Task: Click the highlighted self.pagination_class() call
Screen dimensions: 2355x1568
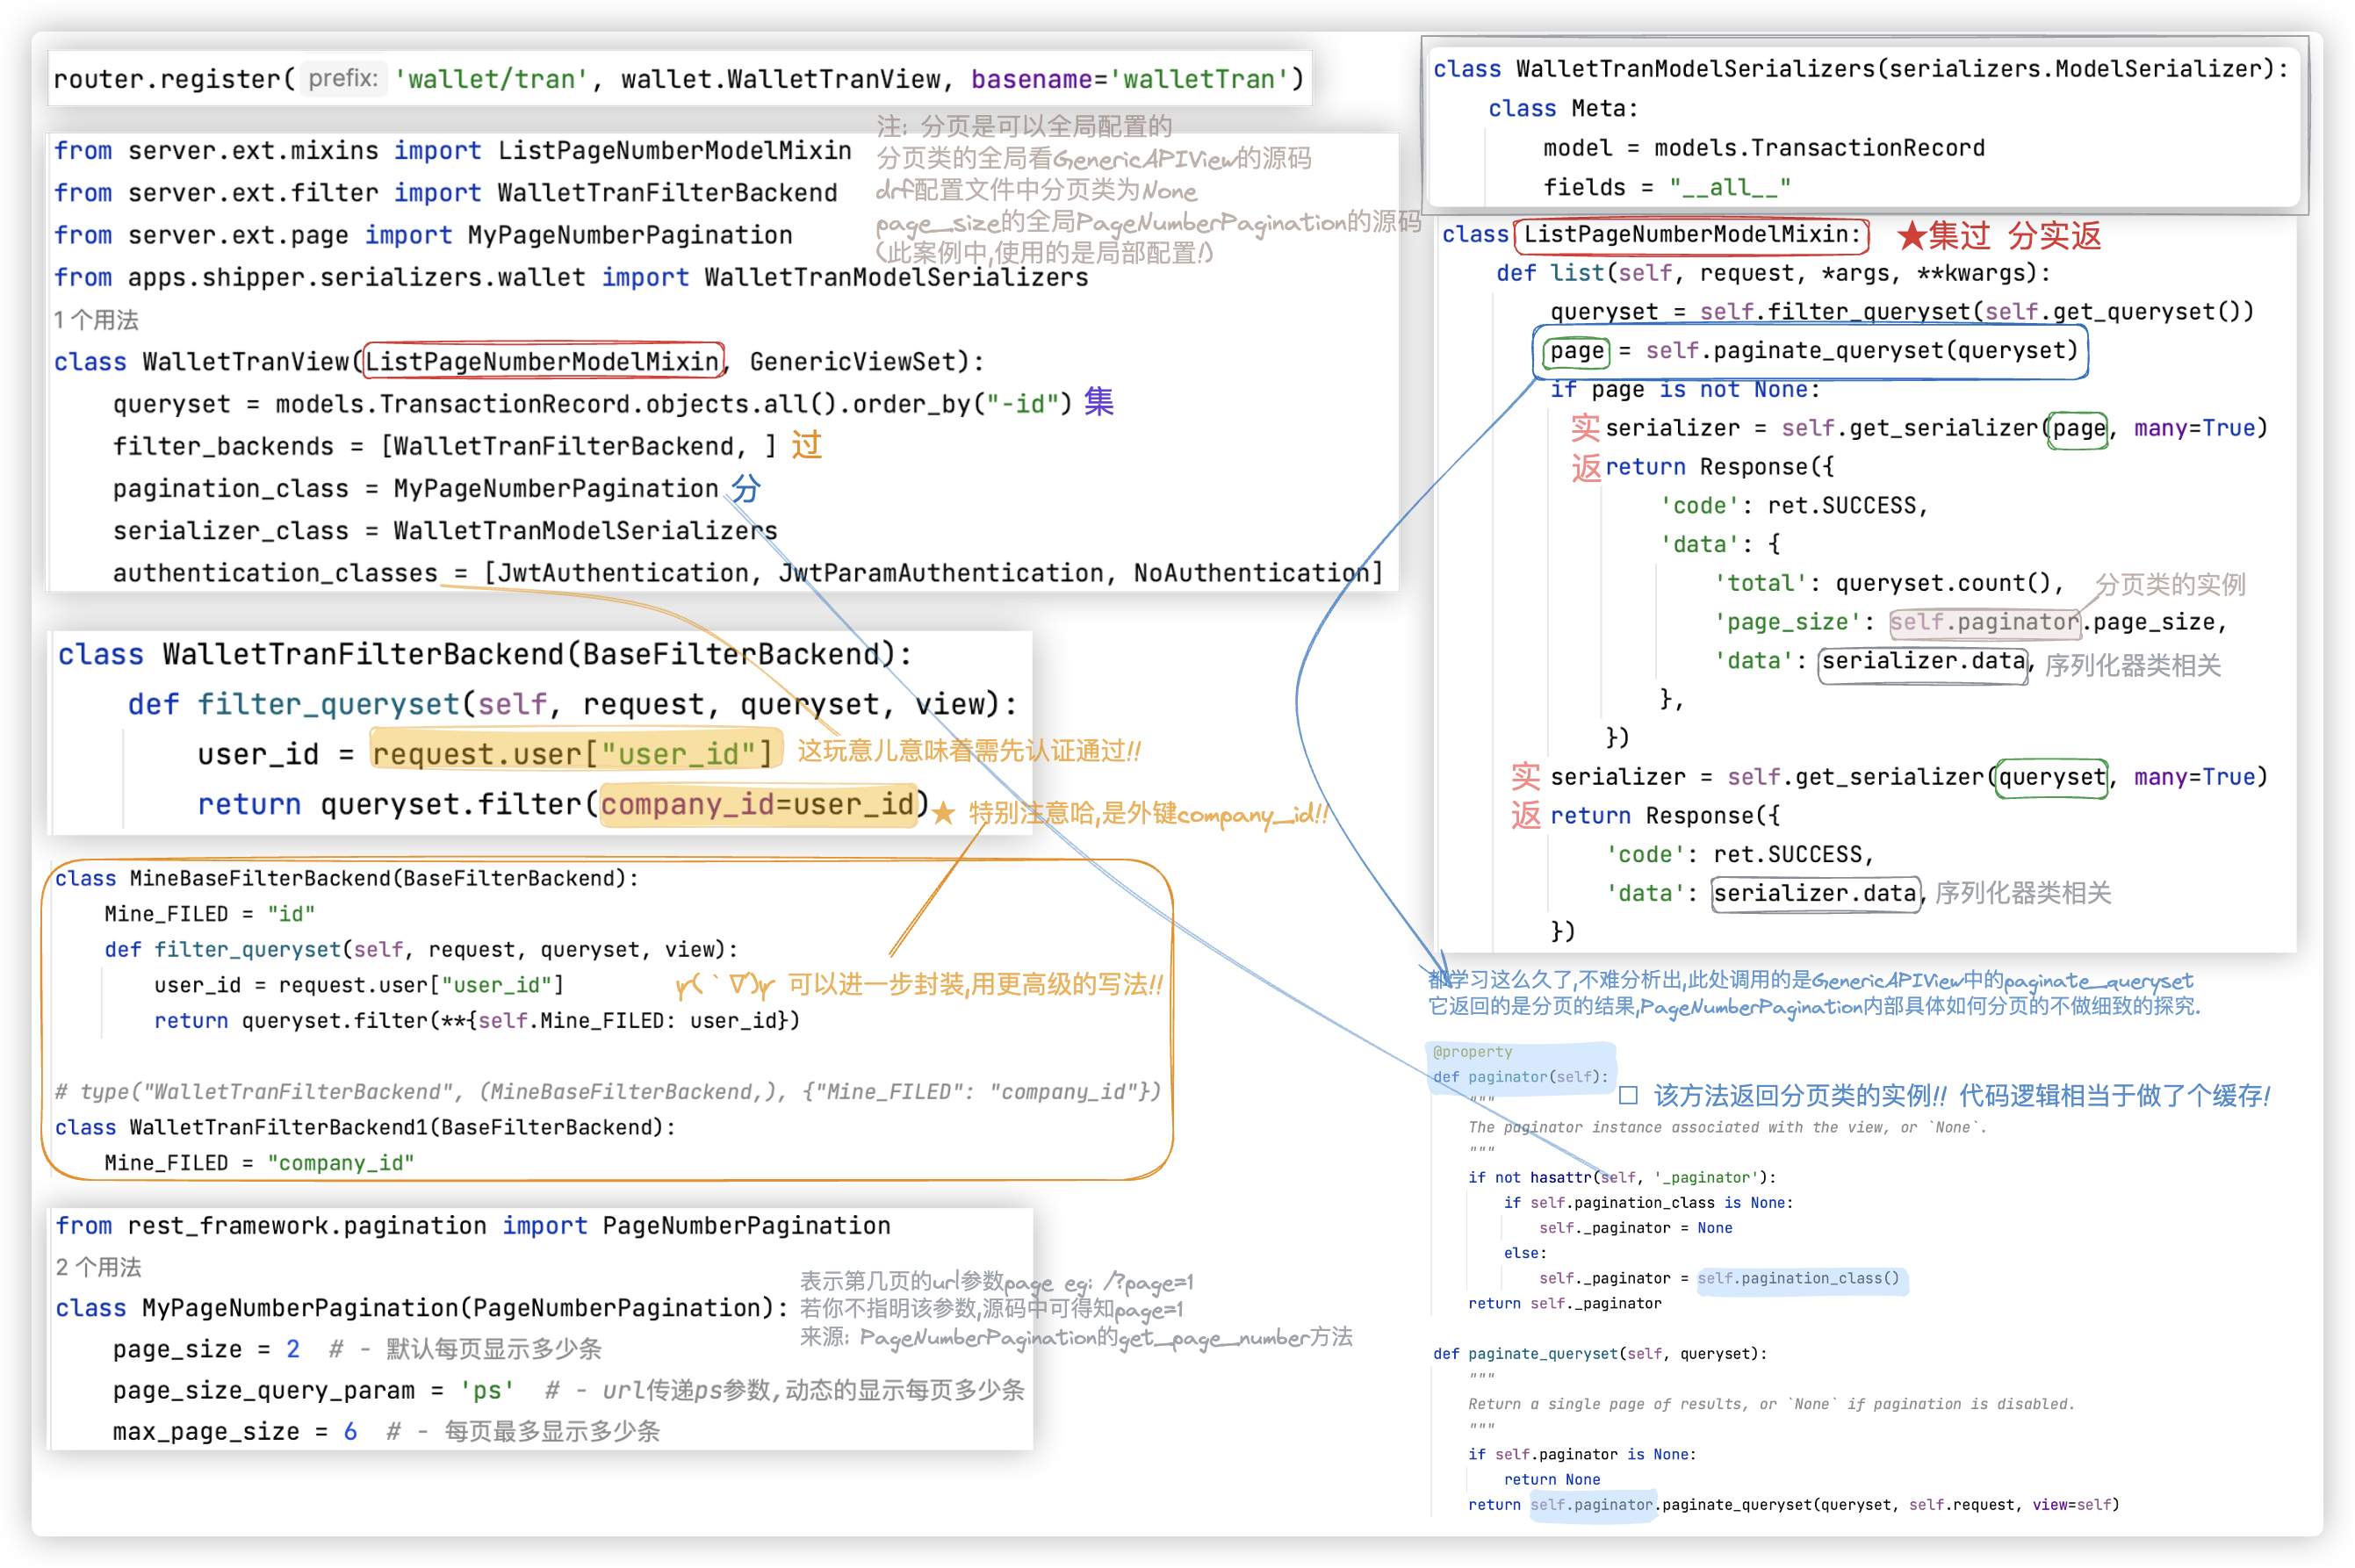Action: 1801,1278
